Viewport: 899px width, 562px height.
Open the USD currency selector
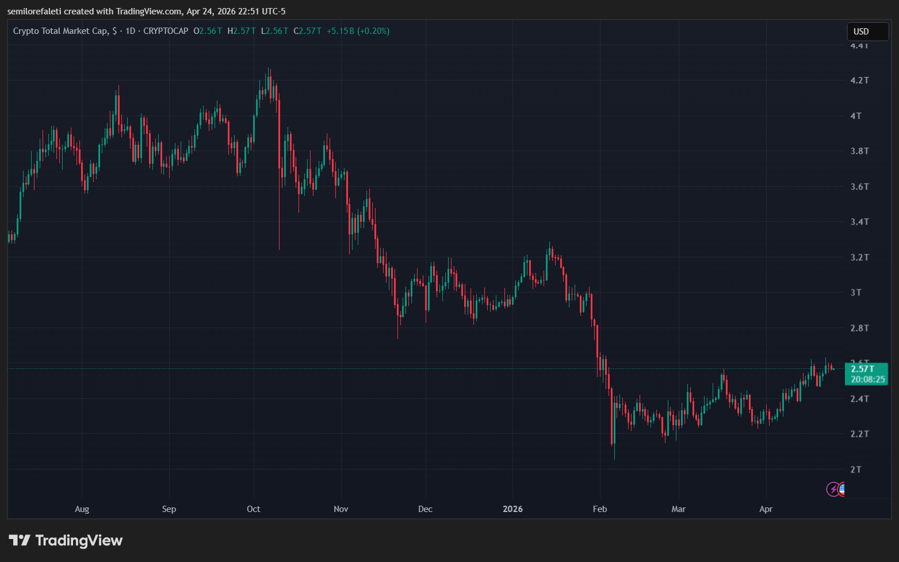pyautogui.click(x=867, y=32)
